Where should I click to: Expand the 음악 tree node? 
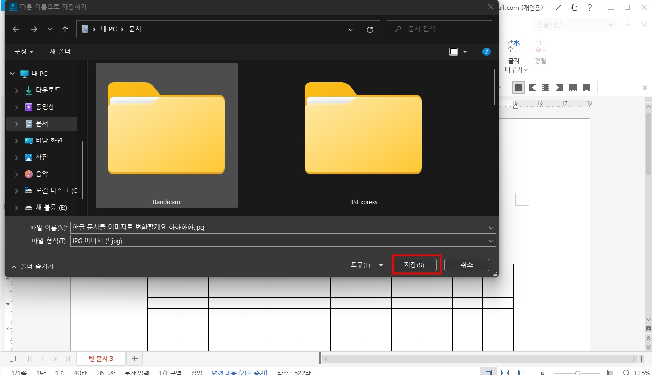click(17, 174)
